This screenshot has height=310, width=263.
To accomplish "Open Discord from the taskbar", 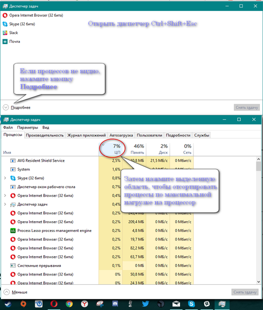I will (x=115, y=304).
